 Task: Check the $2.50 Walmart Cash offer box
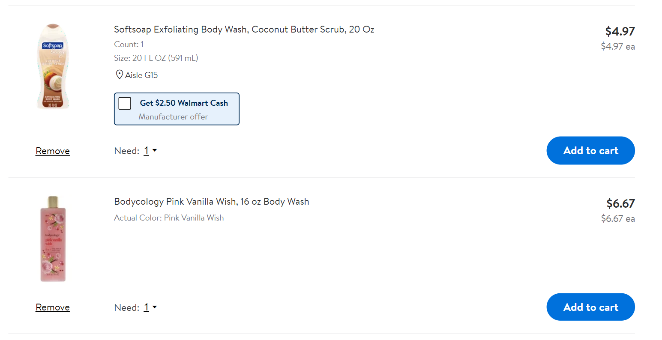pos(125,103)
